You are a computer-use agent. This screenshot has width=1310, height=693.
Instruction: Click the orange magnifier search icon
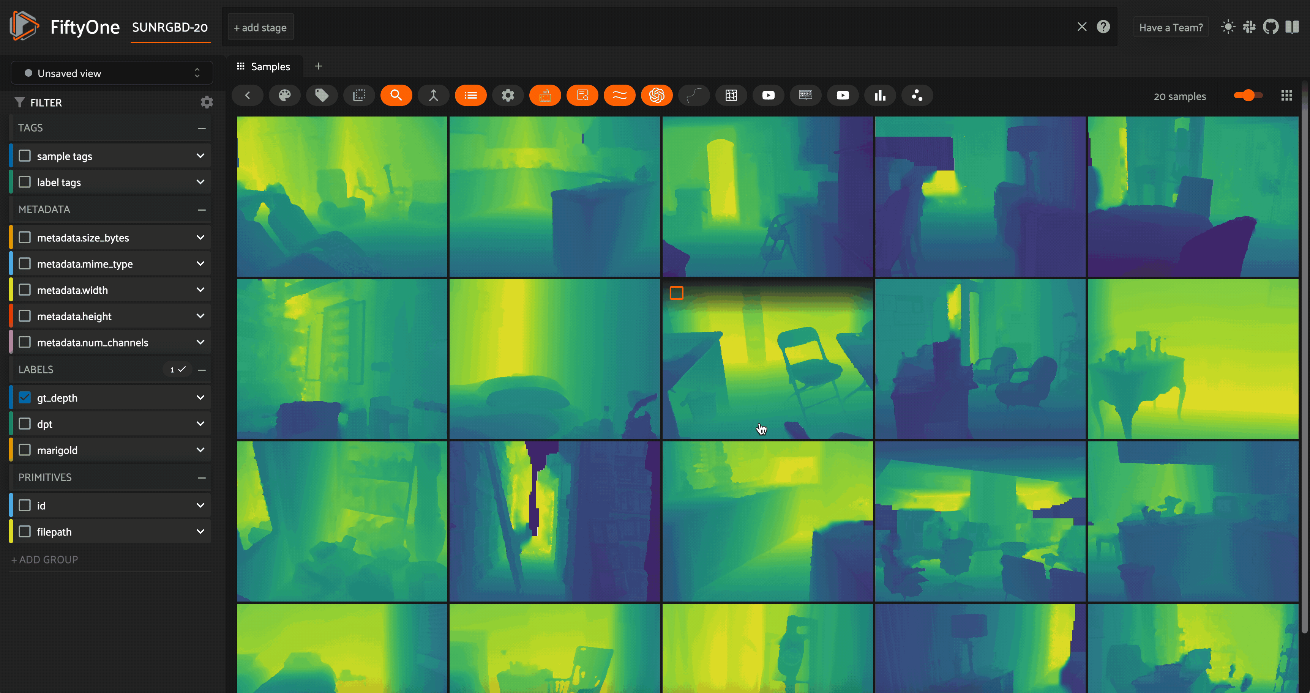[396, 95]
